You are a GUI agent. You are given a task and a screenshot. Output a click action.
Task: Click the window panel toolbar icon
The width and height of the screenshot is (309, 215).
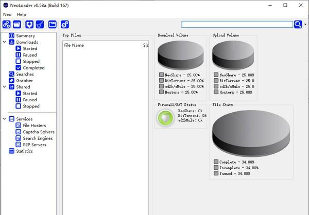(53, 25)
